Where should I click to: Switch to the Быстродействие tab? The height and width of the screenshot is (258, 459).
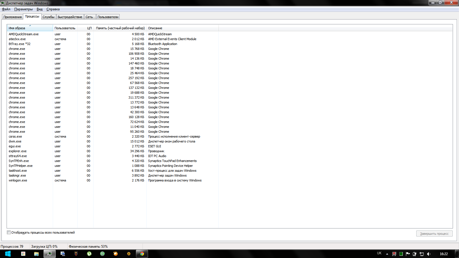point(70,17)
